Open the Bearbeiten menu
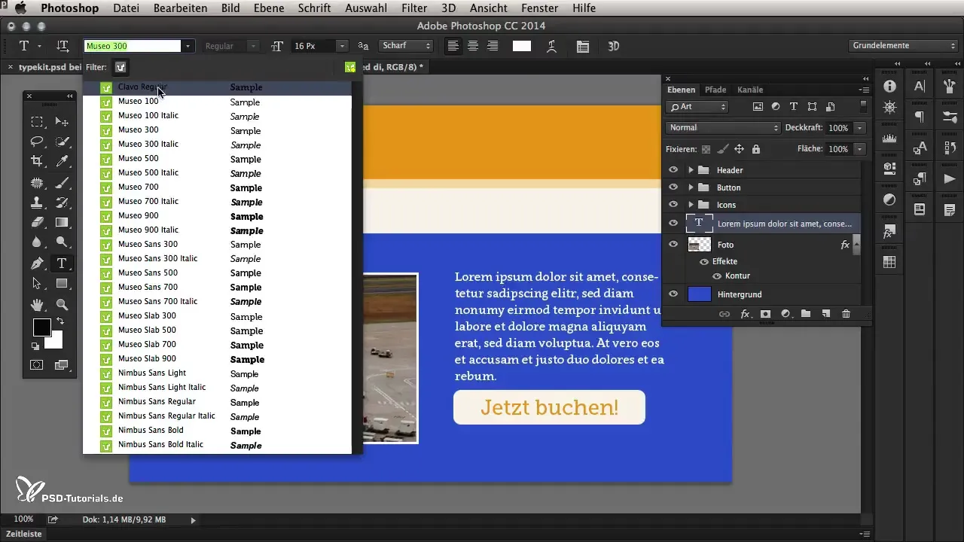This screenshot has height=542, width=964. click(179, 8)
